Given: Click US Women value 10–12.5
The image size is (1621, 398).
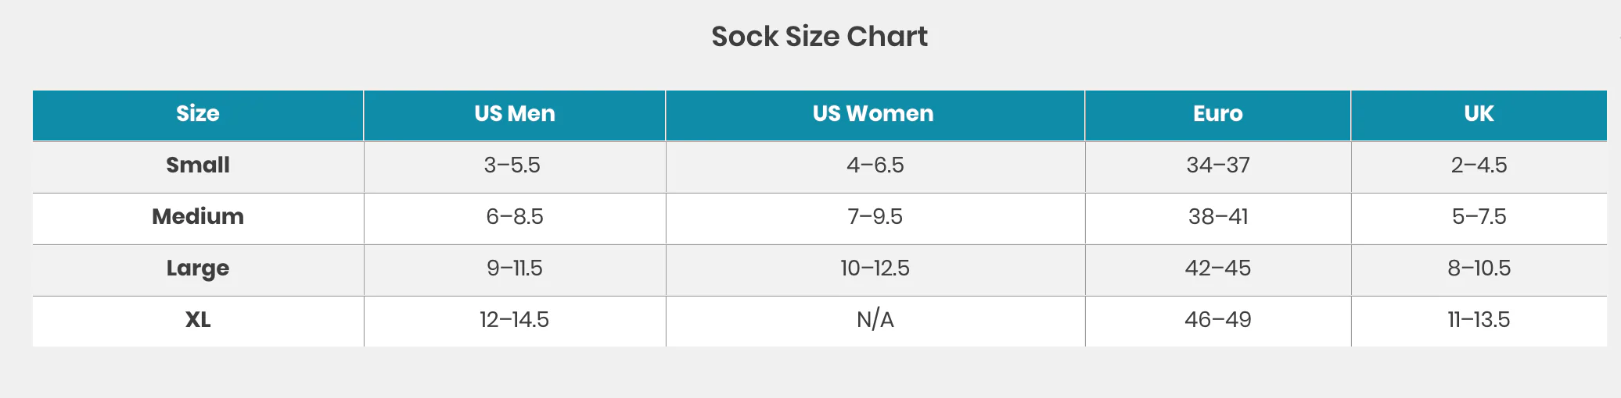Looking at the screenshot, I should point(875,268).
